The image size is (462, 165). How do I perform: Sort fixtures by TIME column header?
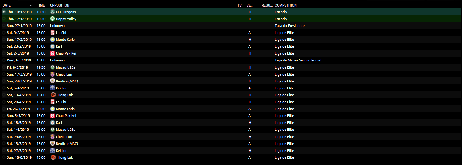click(41, 5)
